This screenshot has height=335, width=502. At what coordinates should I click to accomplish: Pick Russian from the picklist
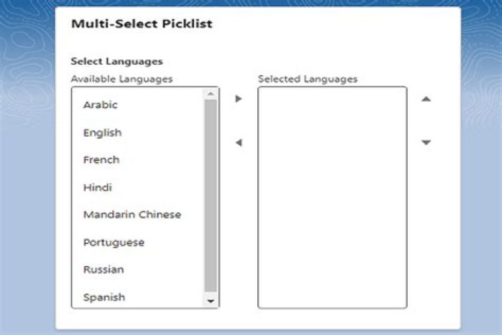click(x=103, y=269)
